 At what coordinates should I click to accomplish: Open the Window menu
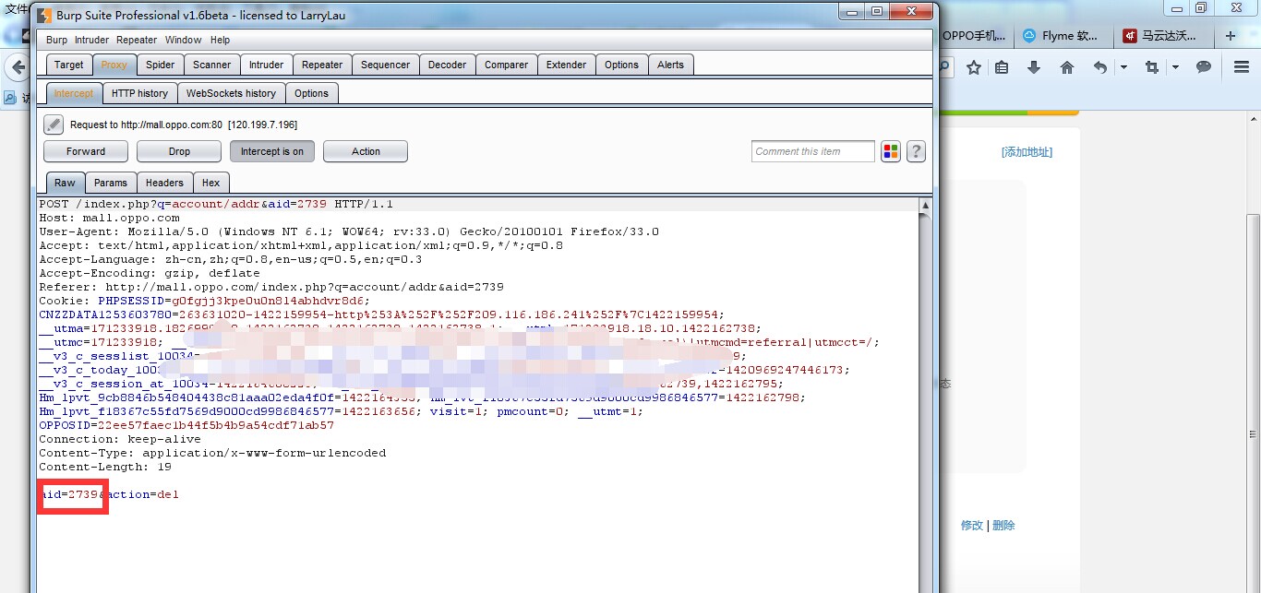[183, 40]
